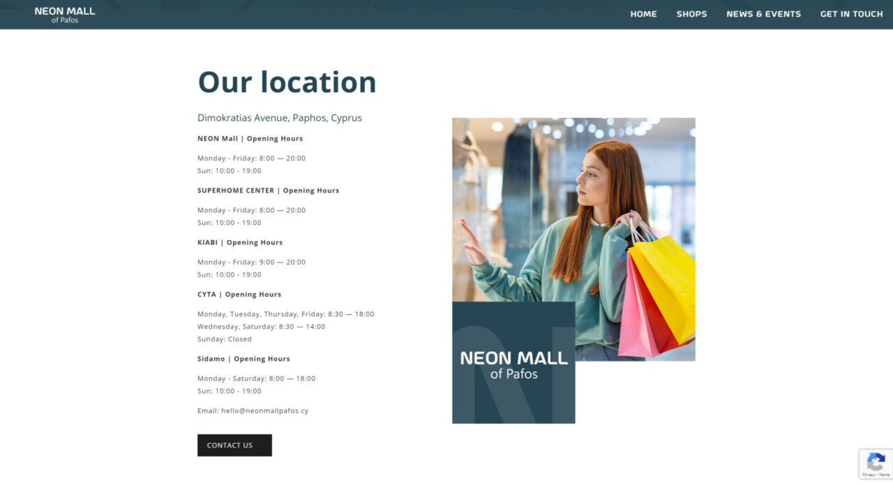Open the reCAPTCHA badge icon
Screen dimensions: 893x485
(x=876, y=461)
